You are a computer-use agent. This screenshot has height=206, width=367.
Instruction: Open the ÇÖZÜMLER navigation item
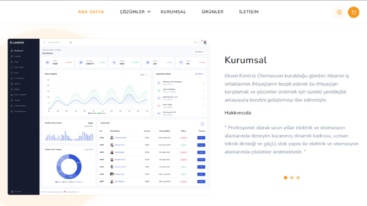(132, 12)
